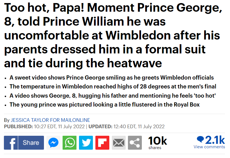Open author Jessica Taylor for MailOnline link
Screen dimensions: 230x158
point(50,120)
